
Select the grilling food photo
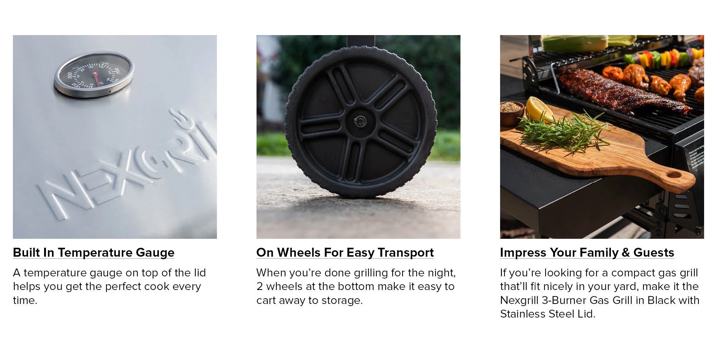[602, 137]
